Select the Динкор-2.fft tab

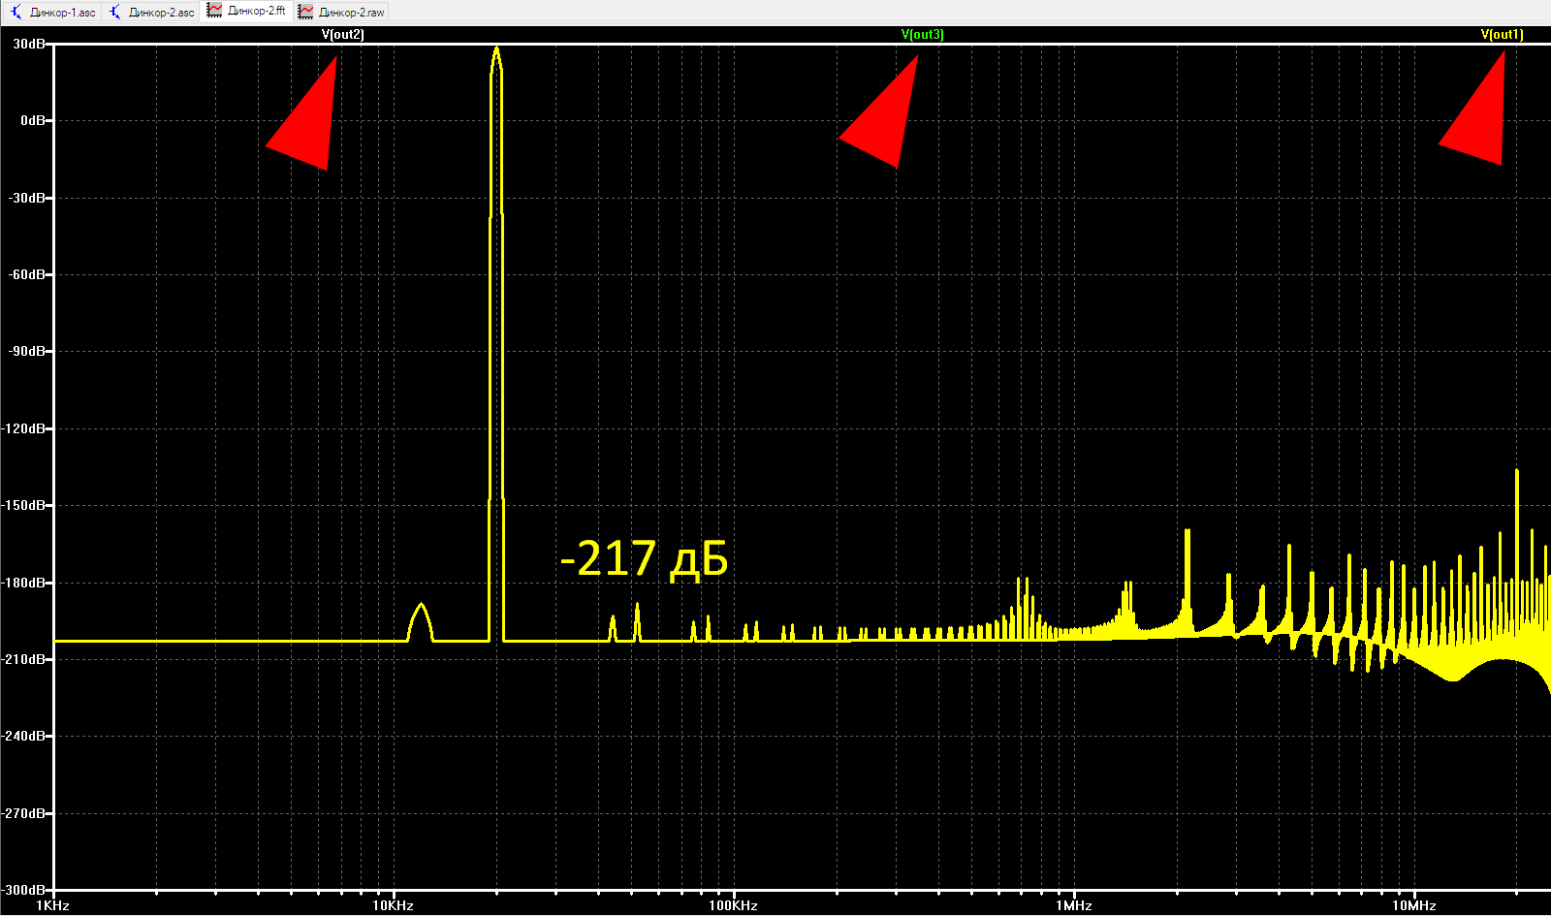246,12
